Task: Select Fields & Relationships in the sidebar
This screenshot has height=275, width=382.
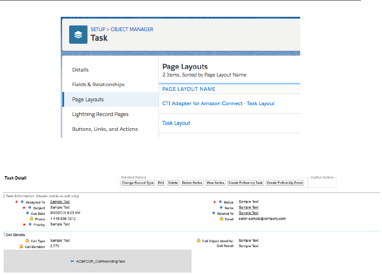Action: (98, 85)
